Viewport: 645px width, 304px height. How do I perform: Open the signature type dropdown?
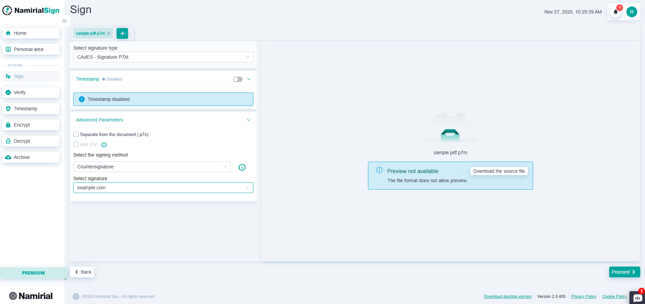tap(163, 57)
